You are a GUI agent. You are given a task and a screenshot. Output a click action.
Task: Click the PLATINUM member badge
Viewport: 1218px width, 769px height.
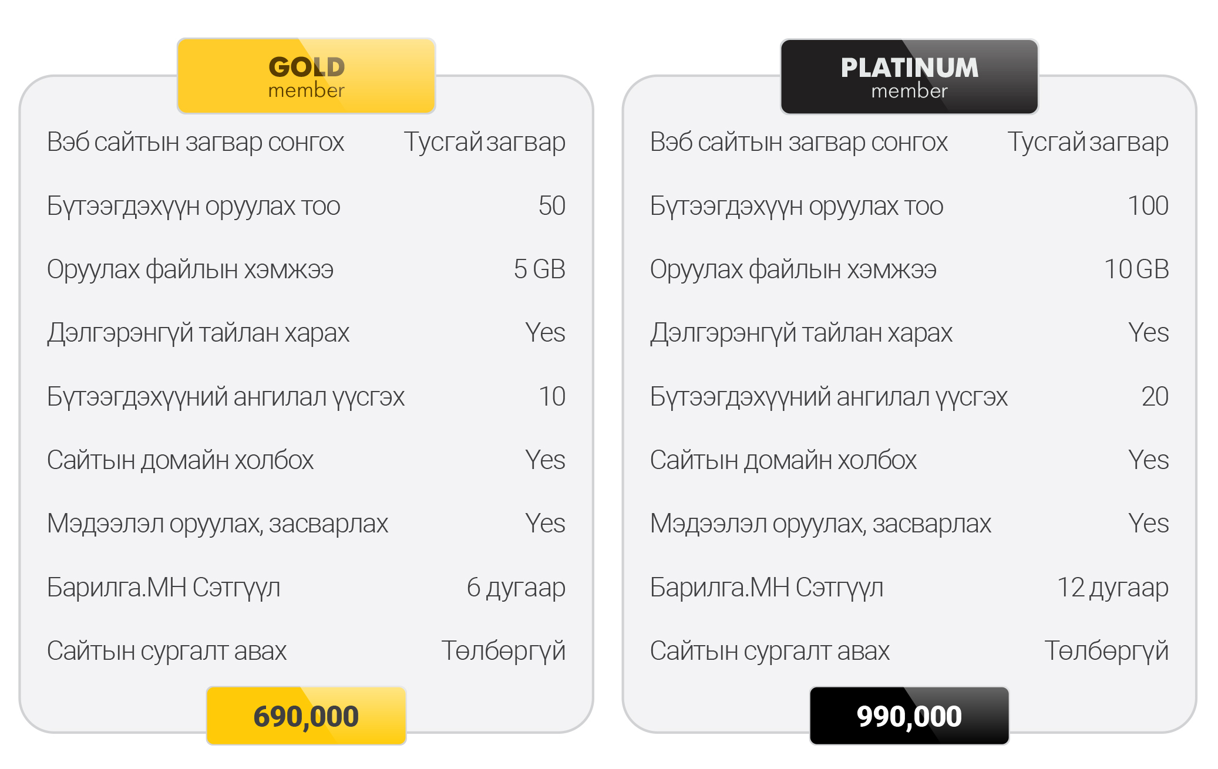[x=909, y=76]
